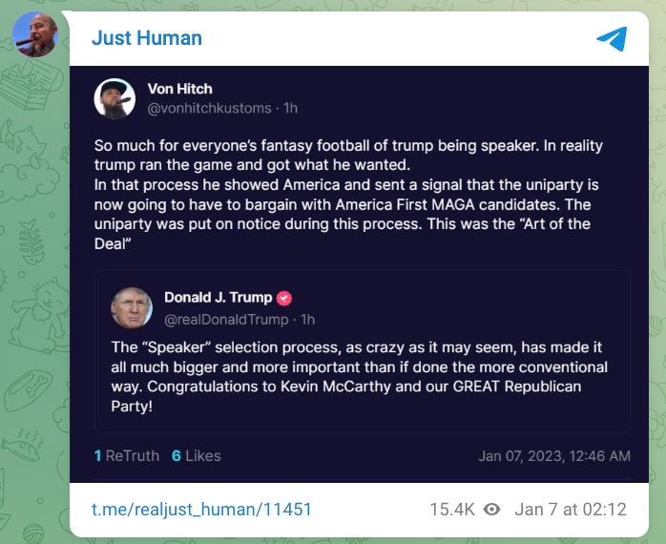Click Donald J. Trump's profile picture
This screenshot has width=666, height=544.
click(x=131, y=307)
